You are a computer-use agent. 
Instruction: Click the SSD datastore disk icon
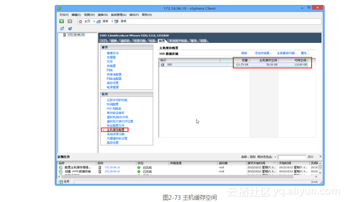point(162,65)
